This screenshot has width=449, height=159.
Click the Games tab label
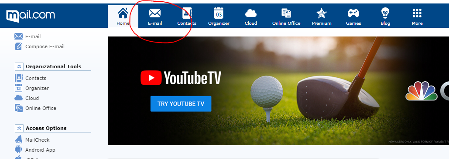pyautogui.click(x=353, y=23)
